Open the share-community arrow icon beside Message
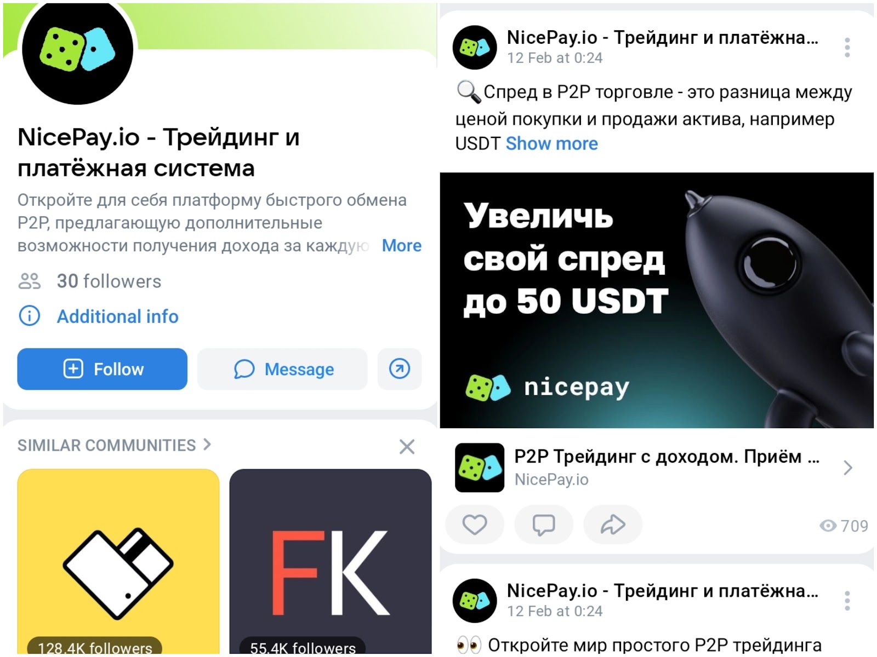The image size is (877, 657). [x=400, y=368]
